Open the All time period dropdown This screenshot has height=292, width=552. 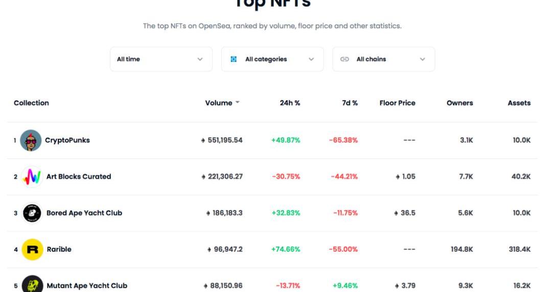(161, 59)
